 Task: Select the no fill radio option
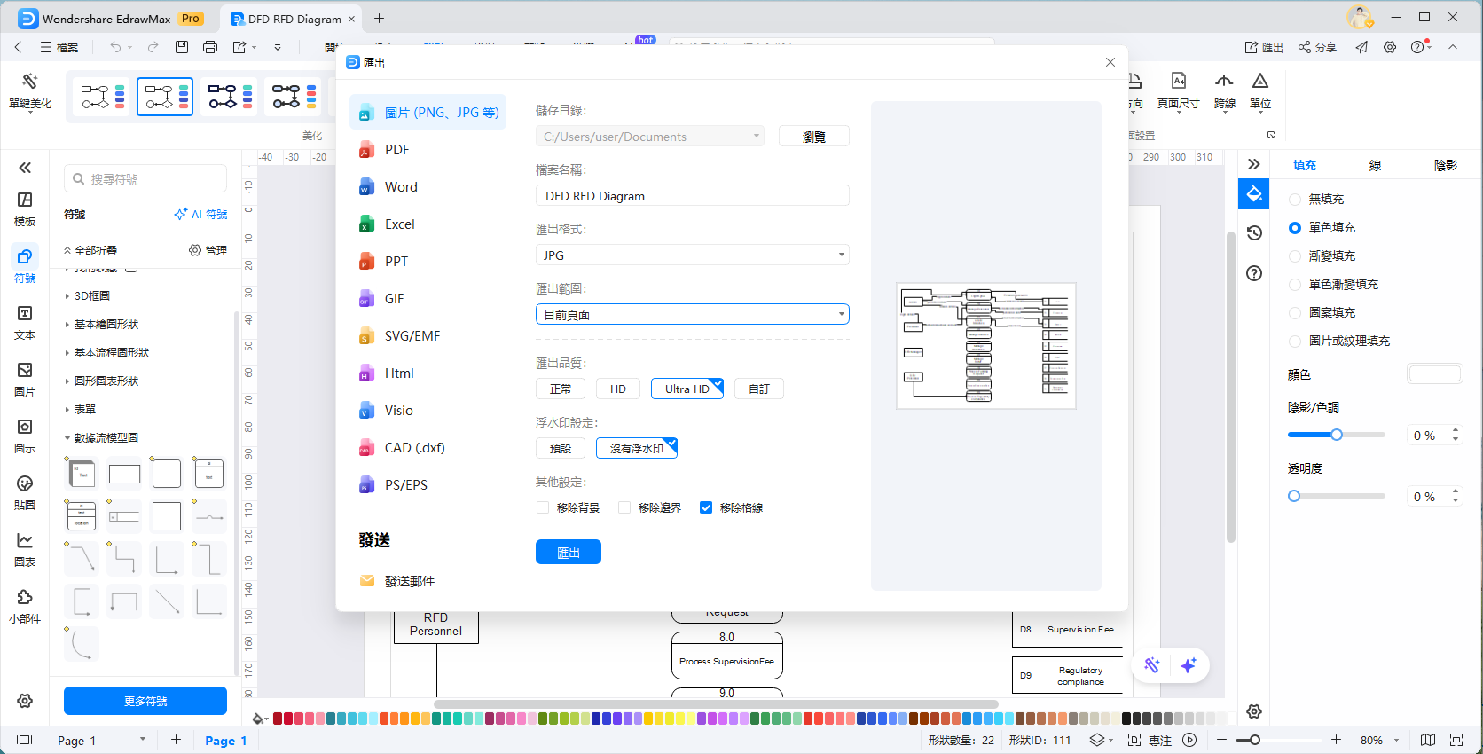(1295, 200)
